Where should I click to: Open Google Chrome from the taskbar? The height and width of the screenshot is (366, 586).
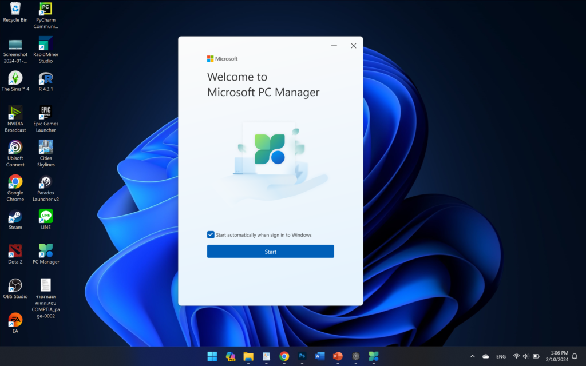284,356
